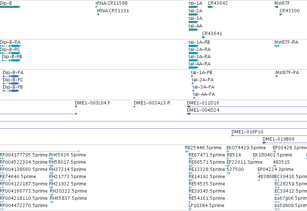This screenshot has width=307, height=211.
Task: Click the tal-1A gene label
Action: click(x=196, y=3)
